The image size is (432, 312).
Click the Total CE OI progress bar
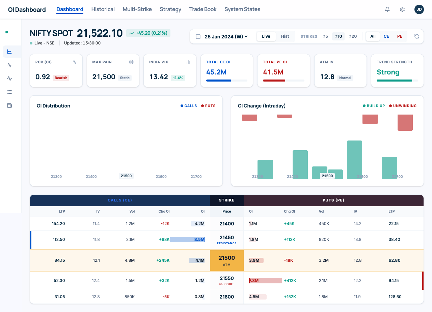point(227,81)
